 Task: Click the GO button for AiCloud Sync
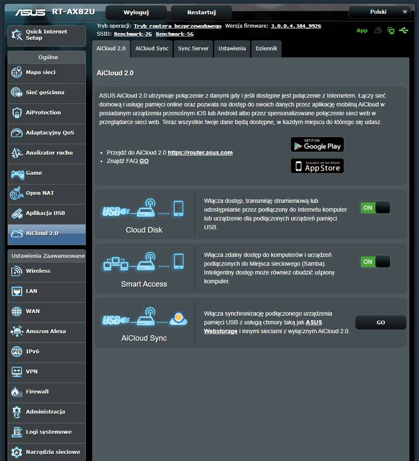pos(381,323)
